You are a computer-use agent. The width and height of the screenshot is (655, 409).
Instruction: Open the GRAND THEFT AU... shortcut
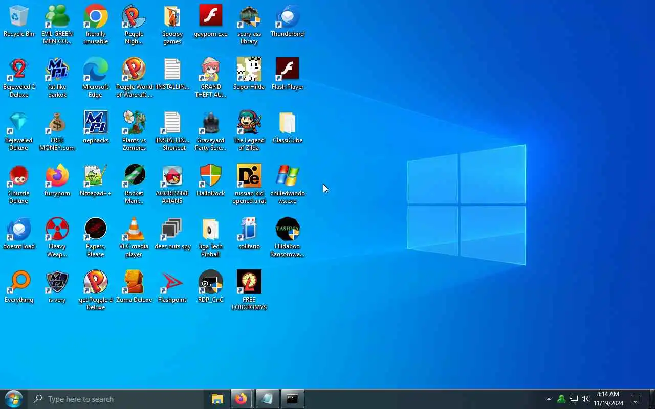click(x=211, y=78)
